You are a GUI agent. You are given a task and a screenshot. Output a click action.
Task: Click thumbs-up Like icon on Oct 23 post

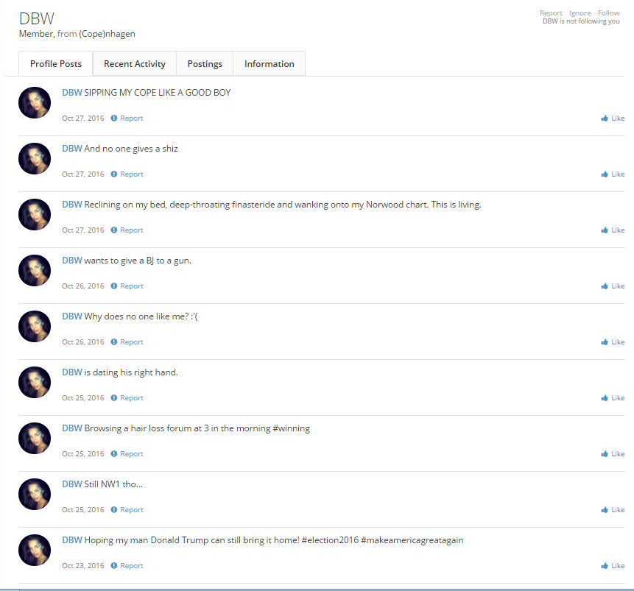605,566
